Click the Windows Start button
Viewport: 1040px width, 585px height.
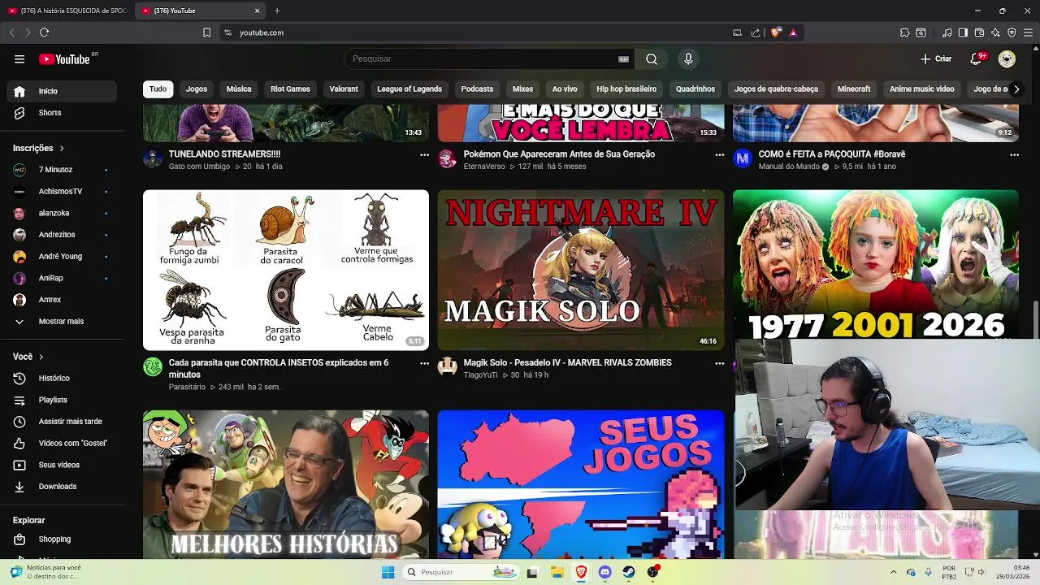388,572
